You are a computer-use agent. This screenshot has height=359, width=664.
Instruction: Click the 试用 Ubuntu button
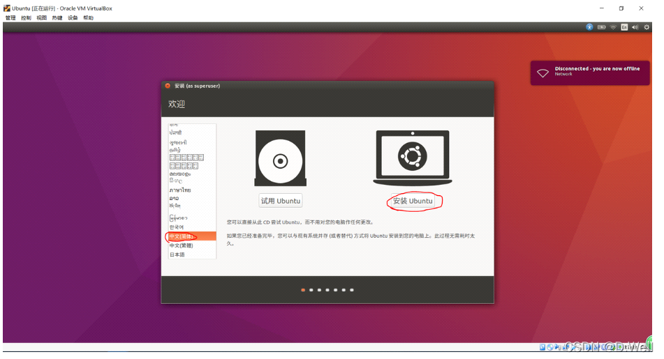click(281, 201)
